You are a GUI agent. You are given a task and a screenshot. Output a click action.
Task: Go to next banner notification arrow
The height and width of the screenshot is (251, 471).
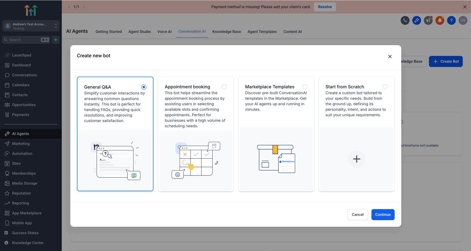click(x=84, y=7)
